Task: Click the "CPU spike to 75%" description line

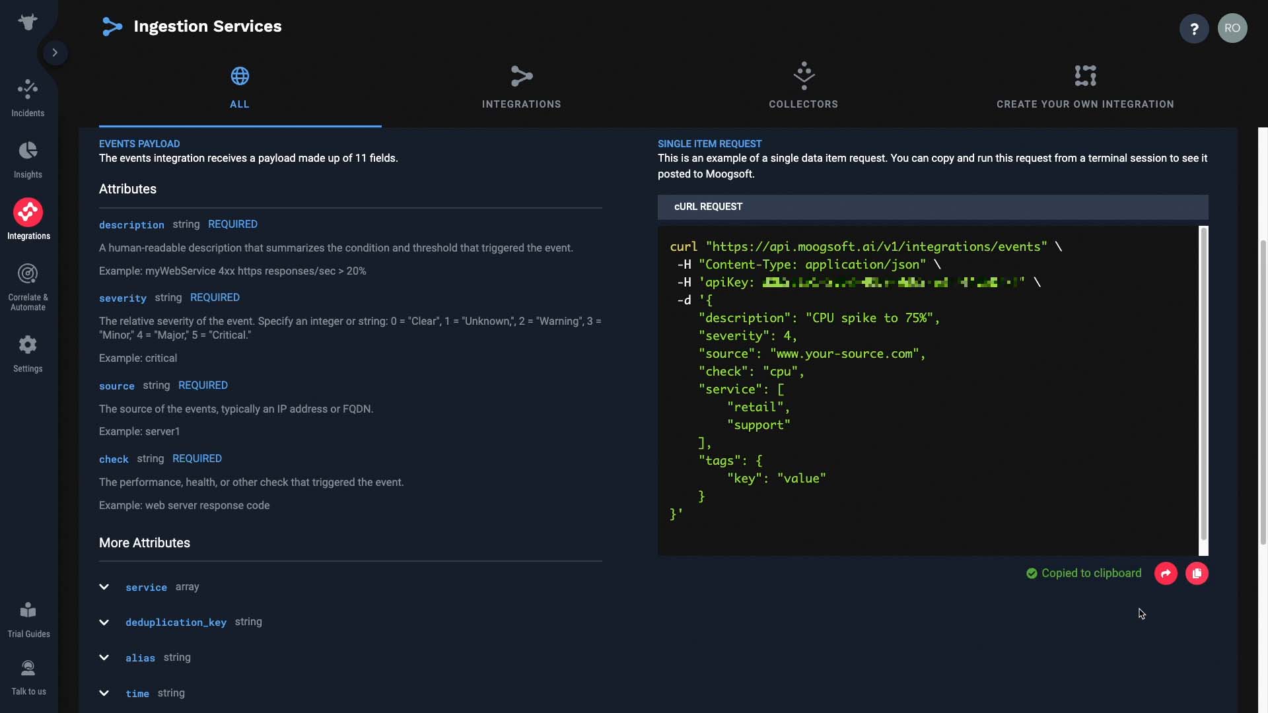Action: click(819, 318)
